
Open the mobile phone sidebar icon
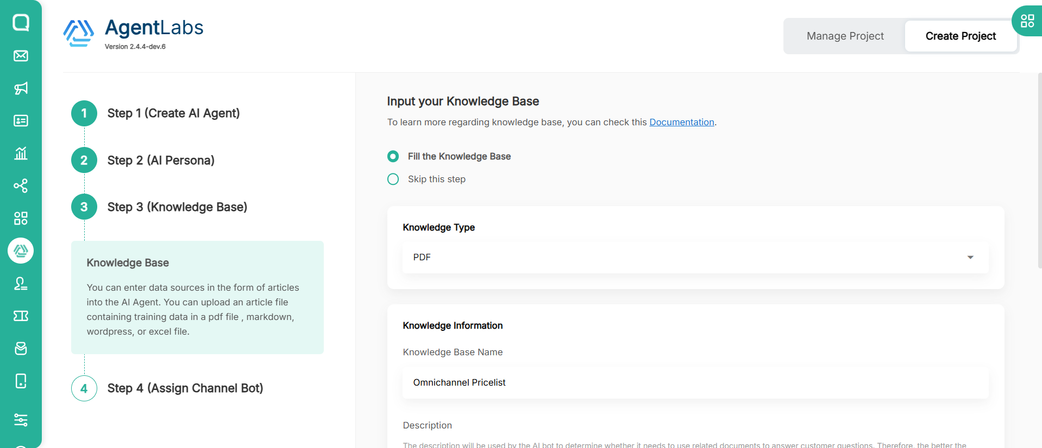(21, 381)
